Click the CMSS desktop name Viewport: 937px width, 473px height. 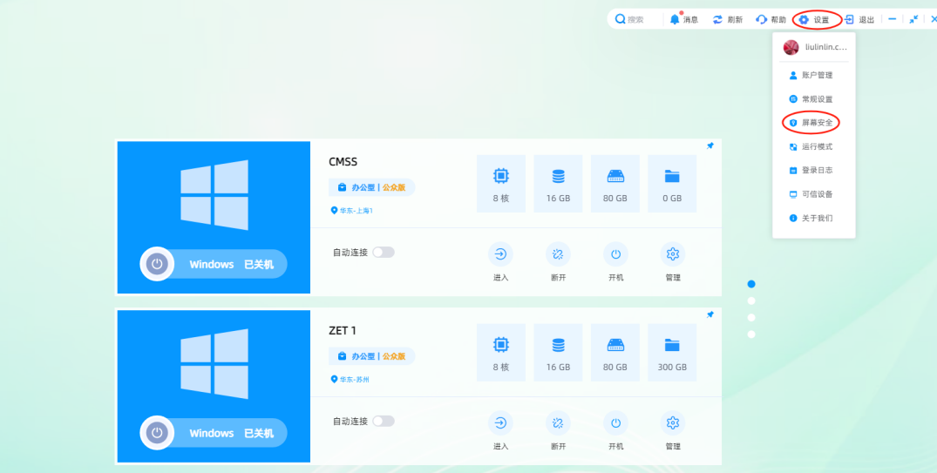pyautogui.click(x=343, y=162)
